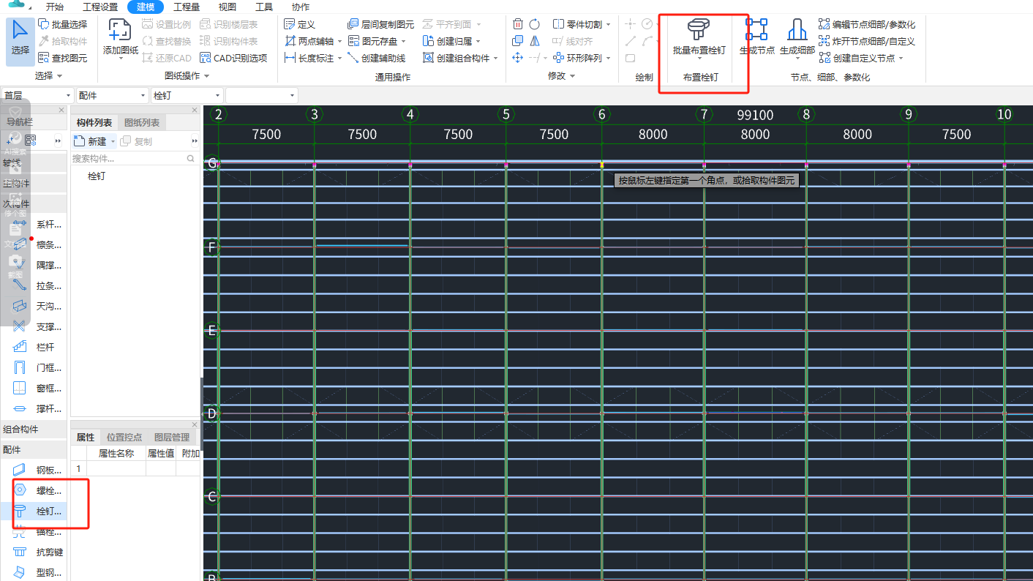Click the 添加图纸 add drawing icon
The image size is (1033, 581).
click(x=120, y=39)
